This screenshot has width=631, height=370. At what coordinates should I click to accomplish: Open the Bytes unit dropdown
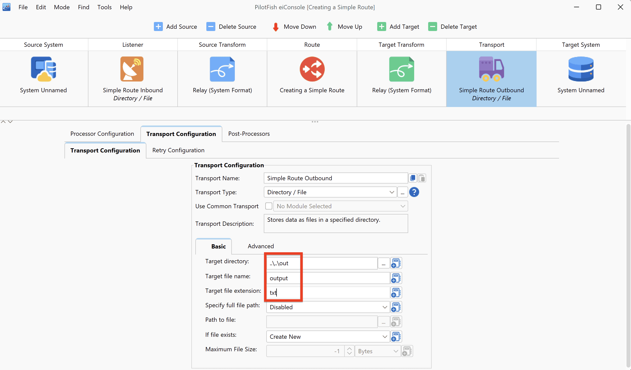[x=378, y=351]
